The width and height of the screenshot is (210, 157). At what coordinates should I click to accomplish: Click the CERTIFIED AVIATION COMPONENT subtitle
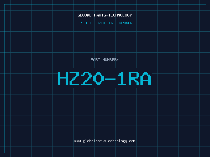(105, 23)
